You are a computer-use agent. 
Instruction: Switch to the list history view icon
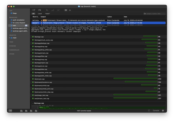(66, 10)
